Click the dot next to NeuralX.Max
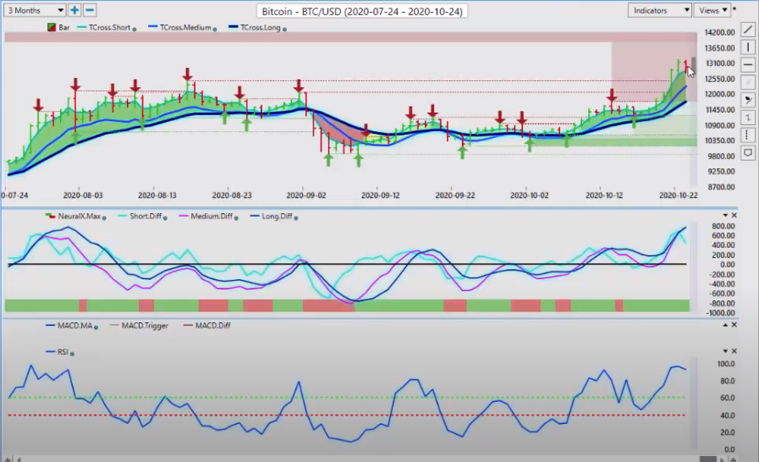Viewport: 759px width, 462px height. [104, 217]
